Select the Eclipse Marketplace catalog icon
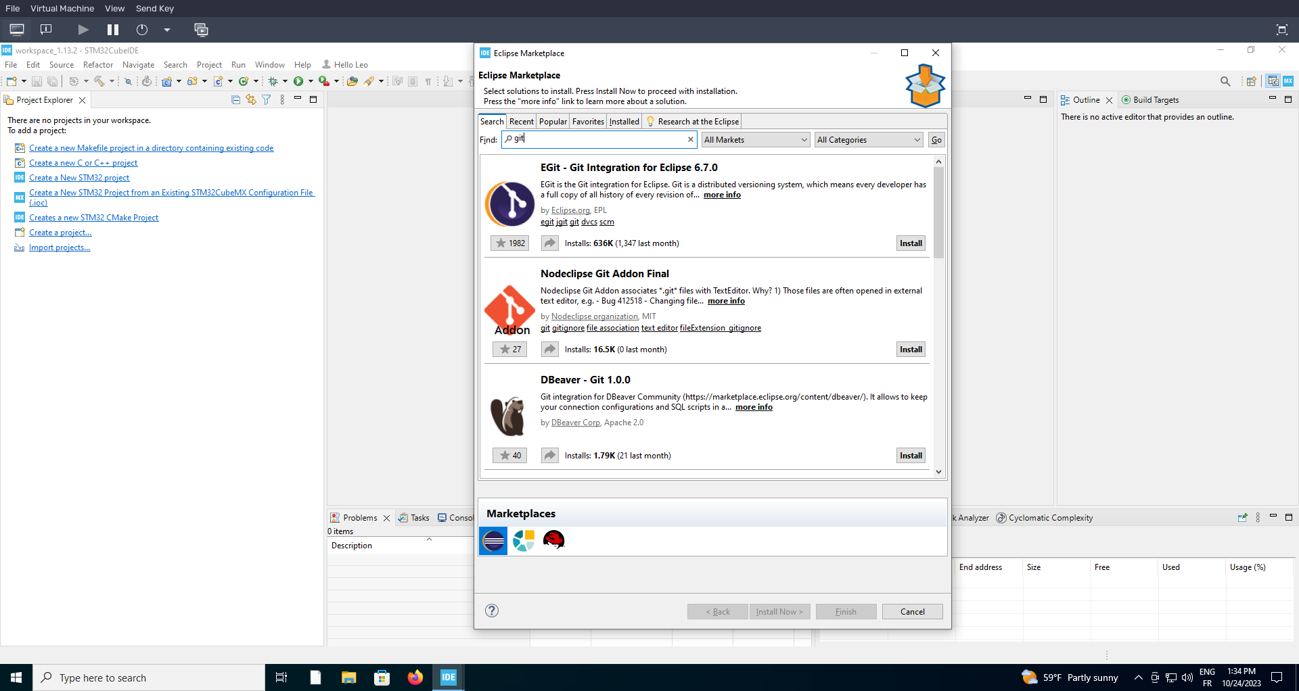The image size is (1299, 691). [493, 541]
